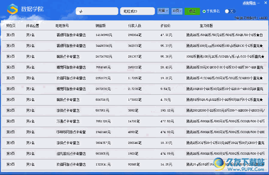Select sales value 7554945元

[x=103, y=67]
